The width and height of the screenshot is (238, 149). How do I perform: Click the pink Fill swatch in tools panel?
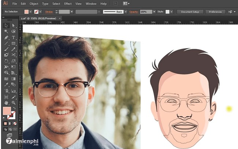pyautogui.click(x=7, y=111)
